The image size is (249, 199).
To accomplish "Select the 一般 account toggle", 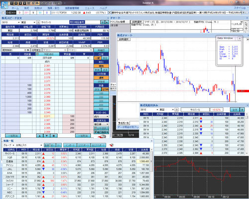I will point(98,58).
